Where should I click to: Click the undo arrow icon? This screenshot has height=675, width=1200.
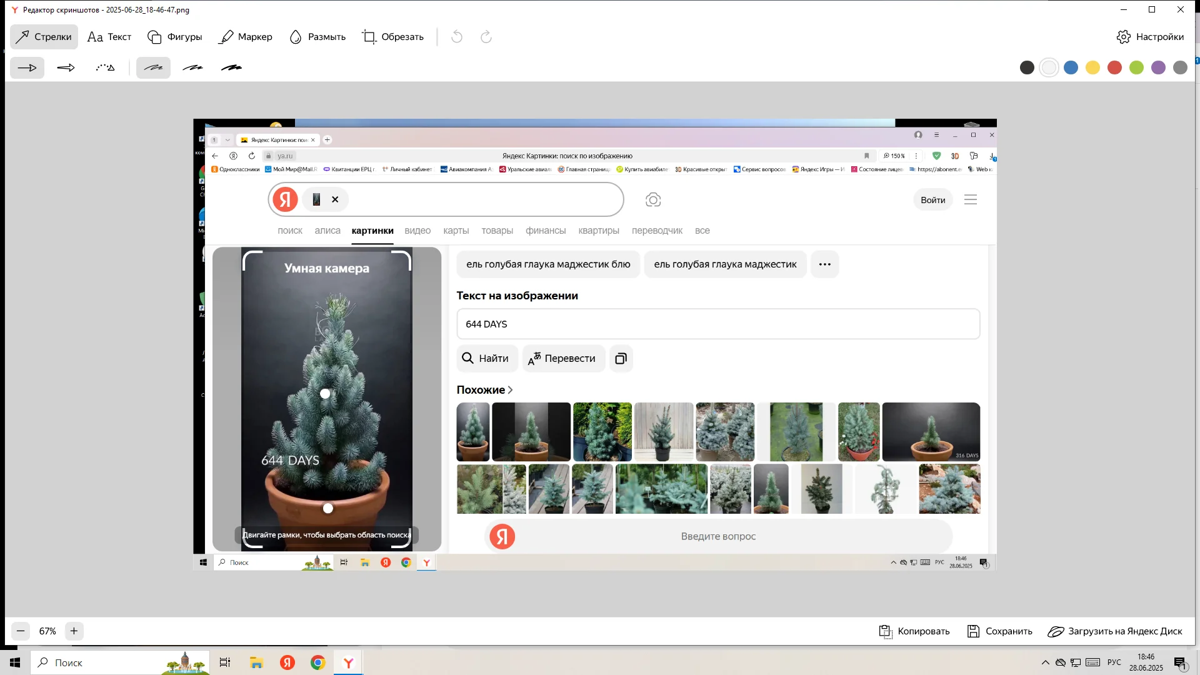tap(457, 37)
